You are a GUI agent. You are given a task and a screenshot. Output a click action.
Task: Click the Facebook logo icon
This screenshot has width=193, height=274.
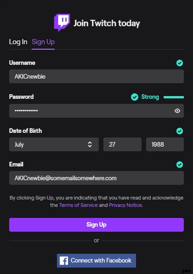[x=64, y=261]
